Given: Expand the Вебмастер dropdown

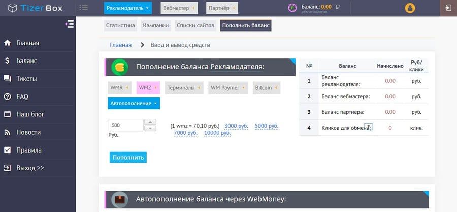Looking at the screenshot, I should 179,8.
